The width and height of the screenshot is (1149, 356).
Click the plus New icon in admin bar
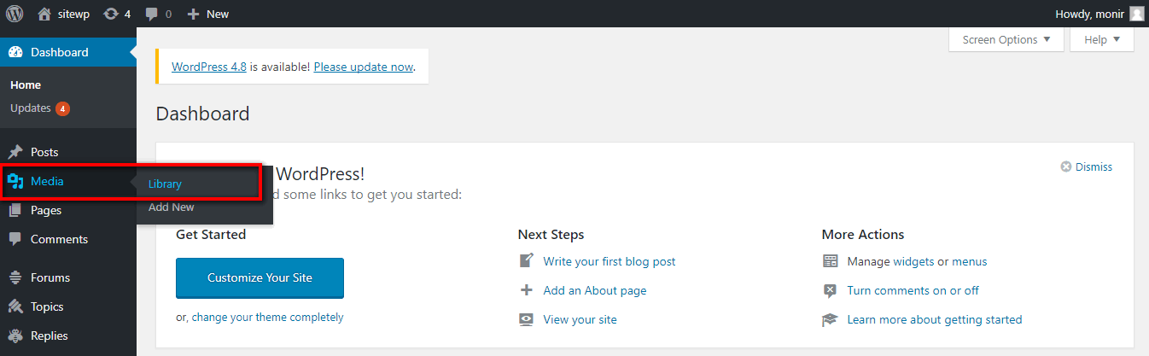193,14
